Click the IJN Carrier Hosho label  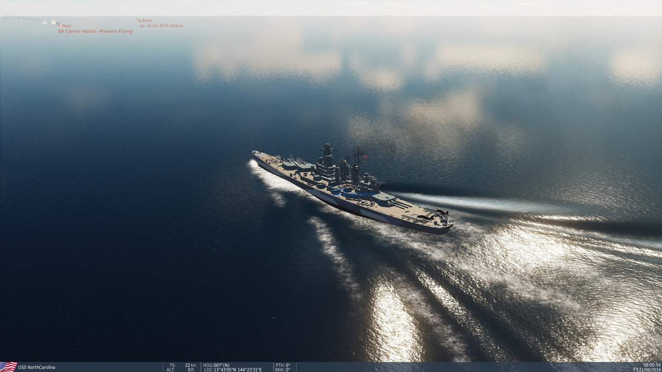[x=96, y=32]
